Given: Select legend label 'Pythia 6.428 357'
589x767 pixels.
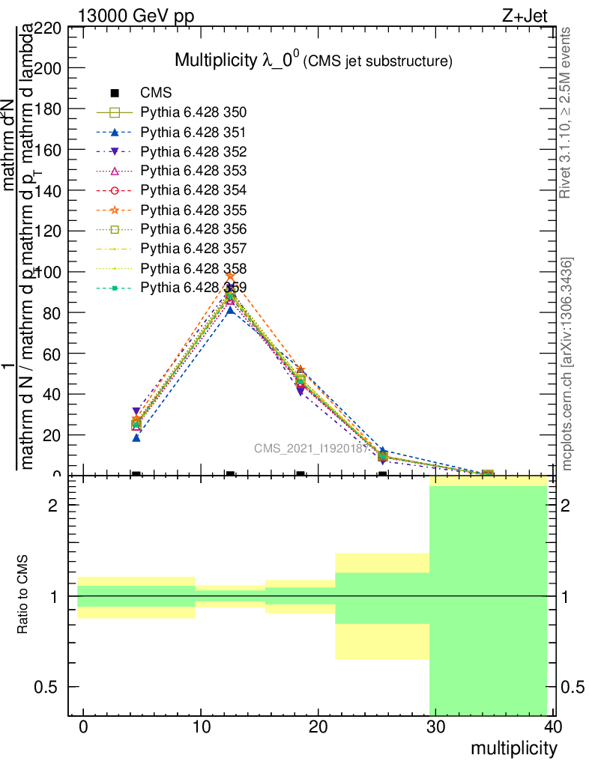Looking at the screenshot, I should click(x=193, y=249).
